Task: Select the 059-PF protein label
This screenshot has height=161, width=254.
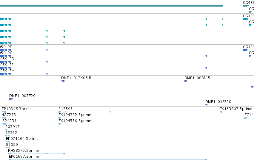Action: pyautogui.click(x=7, y=65)
